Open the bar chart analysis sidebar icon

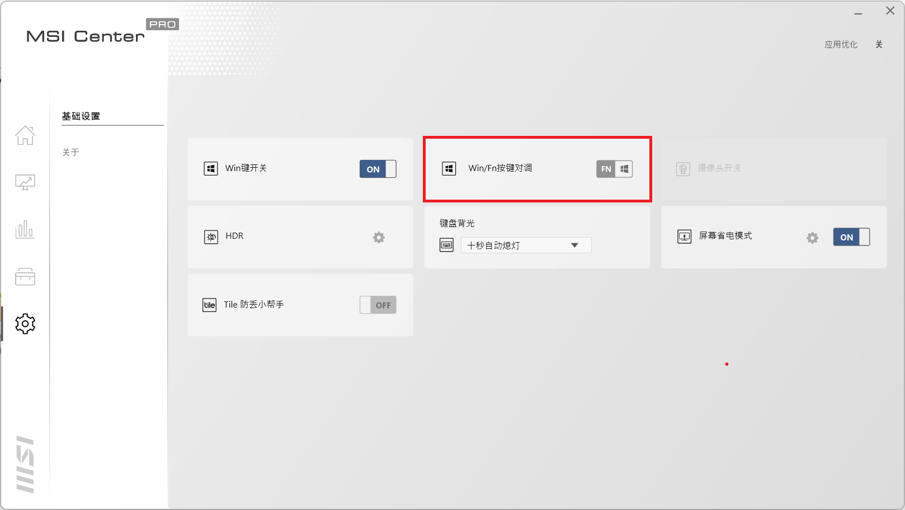(x=25, y=229)
